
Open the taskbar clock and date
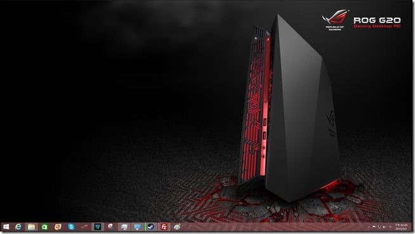[401, 227]
